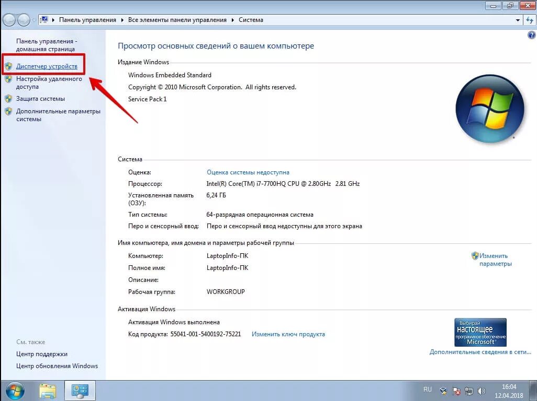Expand arrow before Панель управления breadcrumb
Viewport: 537px width, 401px height.
coord(53,20)
